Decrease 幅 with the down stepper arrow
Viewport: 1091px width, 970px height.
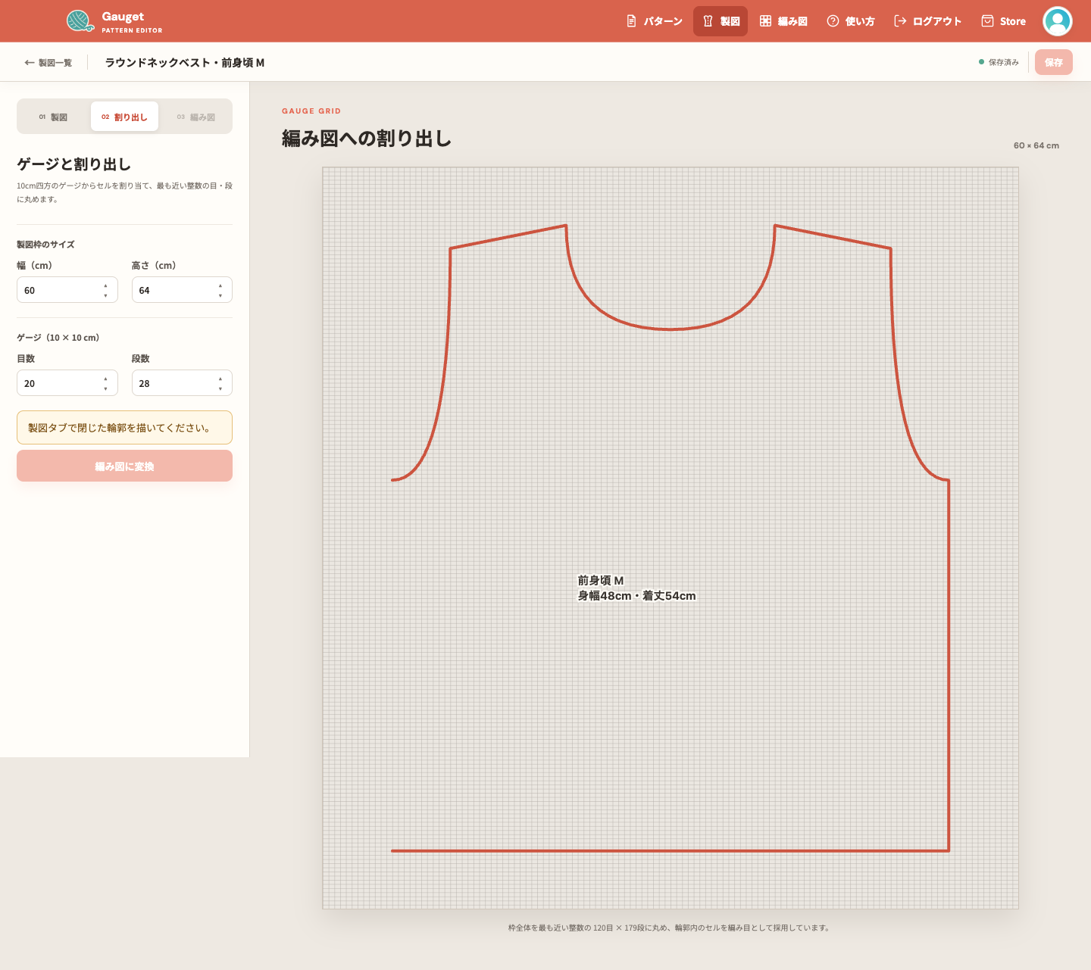click(105, 295)
